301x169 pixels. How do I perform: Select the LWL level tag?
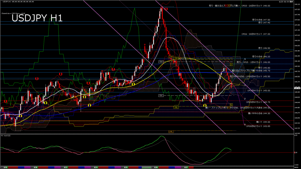click(x=171, y=132)
